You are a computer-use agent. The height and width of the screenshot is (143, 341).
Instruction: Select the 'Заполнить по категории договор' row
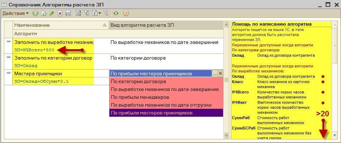click(53, 57)
